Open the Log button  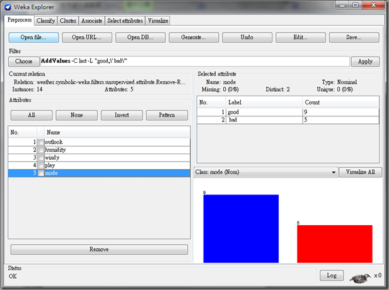332,276
